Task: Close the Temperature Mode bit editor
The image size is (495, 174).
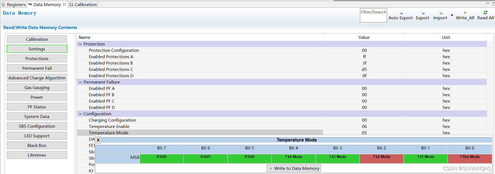Action: click(x=98, y=140)
